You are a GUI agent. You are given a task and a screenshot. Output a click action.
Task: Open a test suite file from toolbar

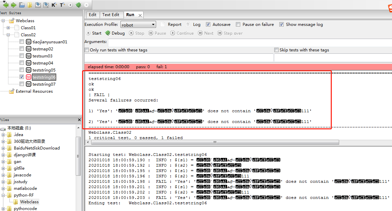click(22, 5)
